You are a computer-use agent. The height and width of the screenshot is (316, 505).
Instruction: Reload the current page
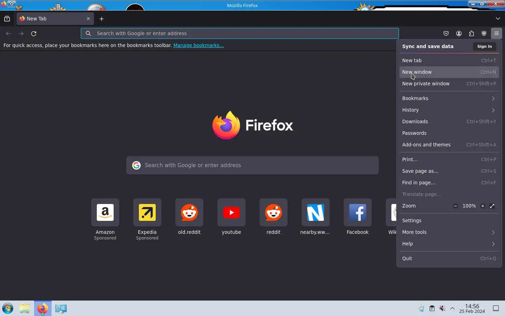tap(34, 33)
